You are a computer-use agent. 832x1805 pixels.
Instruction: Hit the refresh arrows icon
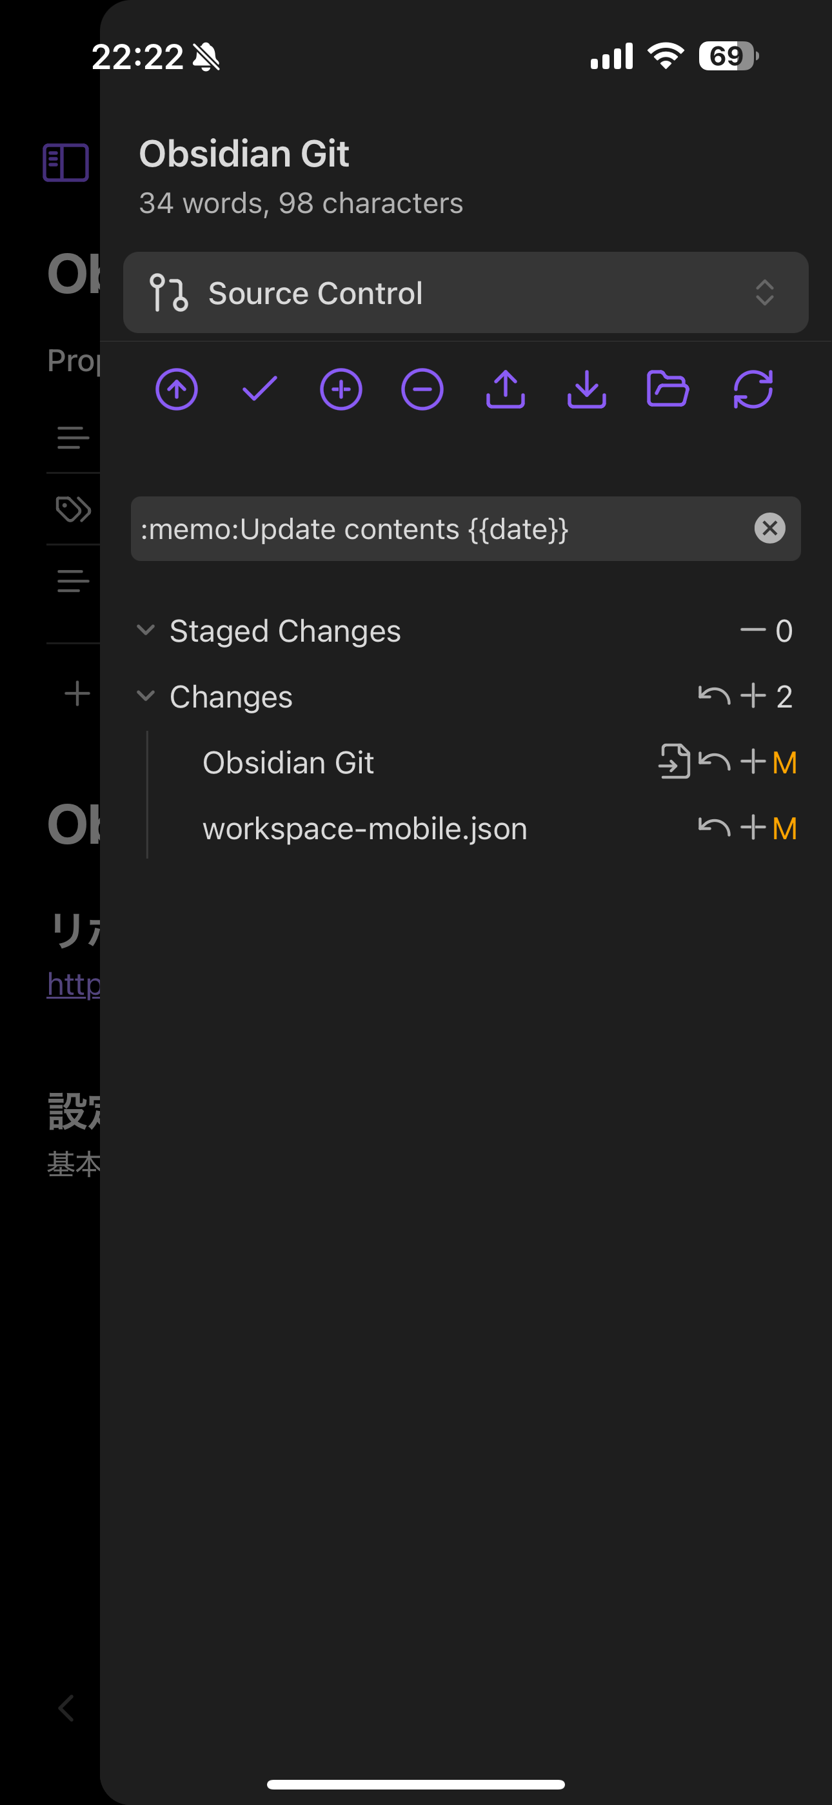point(753,389)
